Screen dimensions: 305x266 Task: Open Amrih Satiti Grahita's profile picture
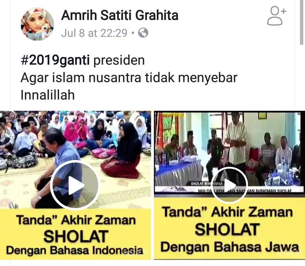pyautogui.click(x=37, y=24)
